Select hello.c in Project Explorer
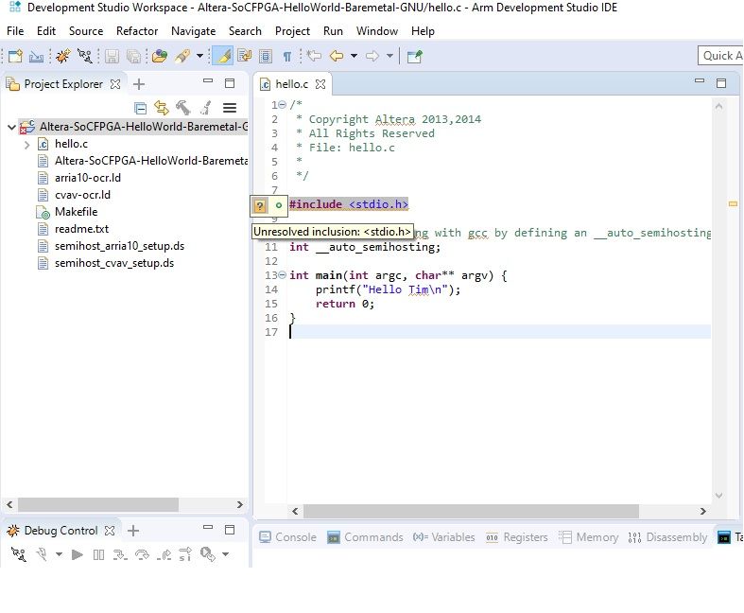Screen dimensions: 744x613 [x=71, y=144]
